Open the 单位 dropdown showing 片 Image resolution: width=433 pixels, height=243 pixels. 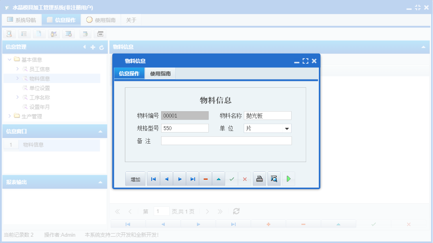click(288, 128)
